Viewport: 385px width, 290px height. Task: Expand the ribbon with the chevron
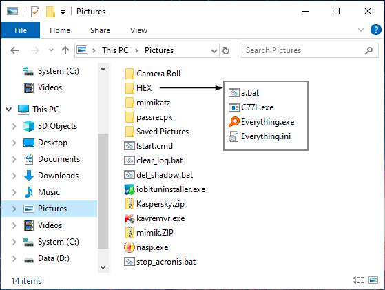coord(361,30)
